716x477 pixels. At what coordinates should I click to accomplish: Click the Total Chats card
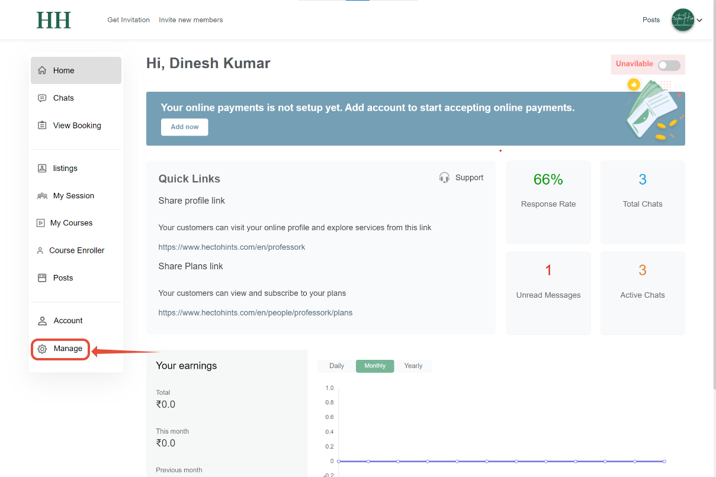[643, 202]
